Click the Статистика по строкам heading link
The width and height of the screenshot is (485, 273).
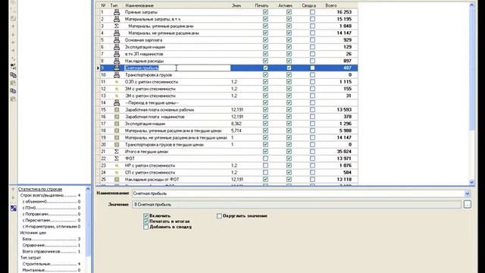[40, 189]
